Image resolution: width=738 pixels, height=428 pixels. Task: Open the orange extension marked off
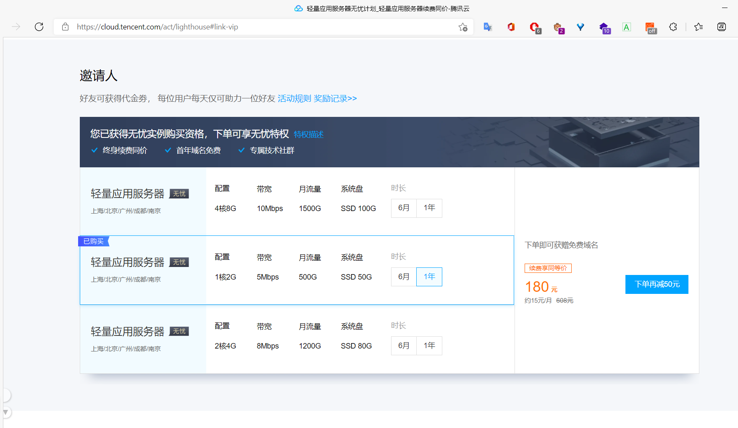[651, 28]
